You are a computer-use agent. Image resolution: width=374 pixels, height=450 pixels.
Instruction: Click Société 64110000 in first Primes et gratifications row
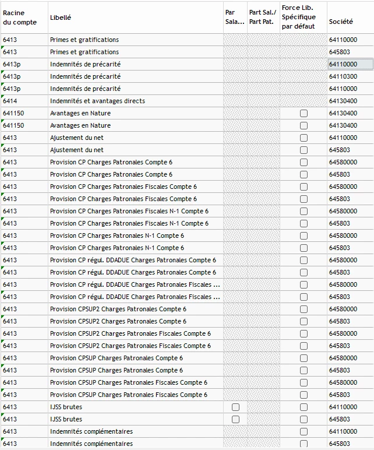[x=351, y=40]
